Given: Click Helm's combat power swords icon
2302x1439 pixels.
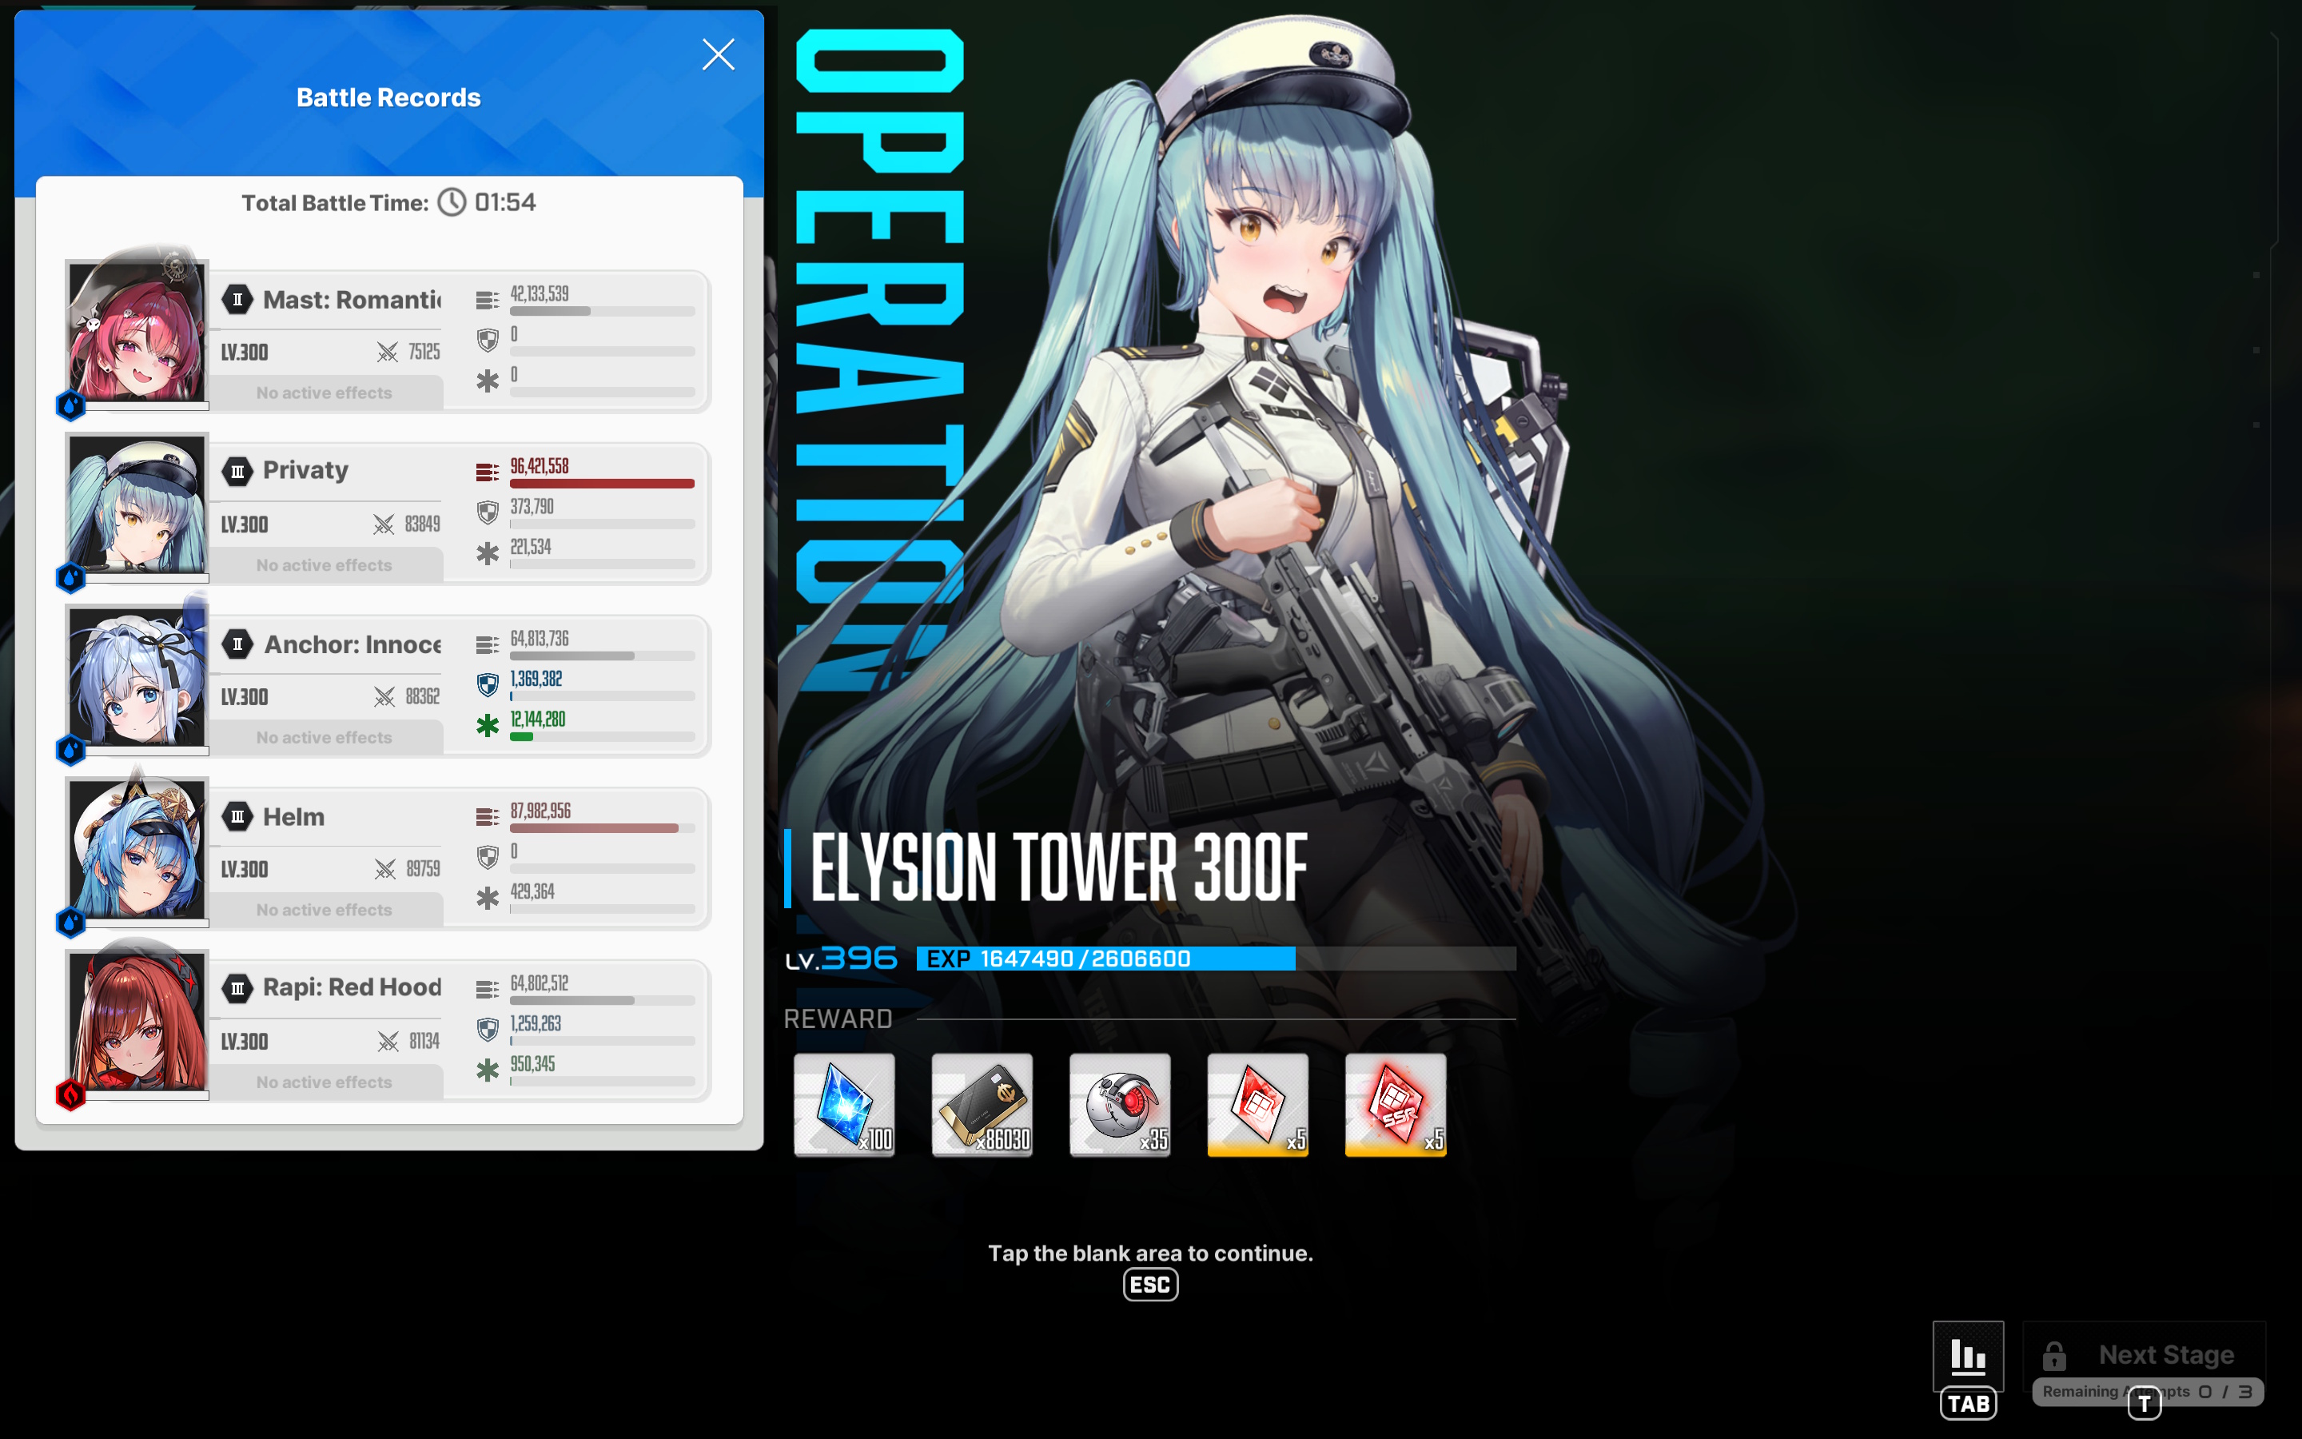Looking at the screenshot, I should (384, 869).
